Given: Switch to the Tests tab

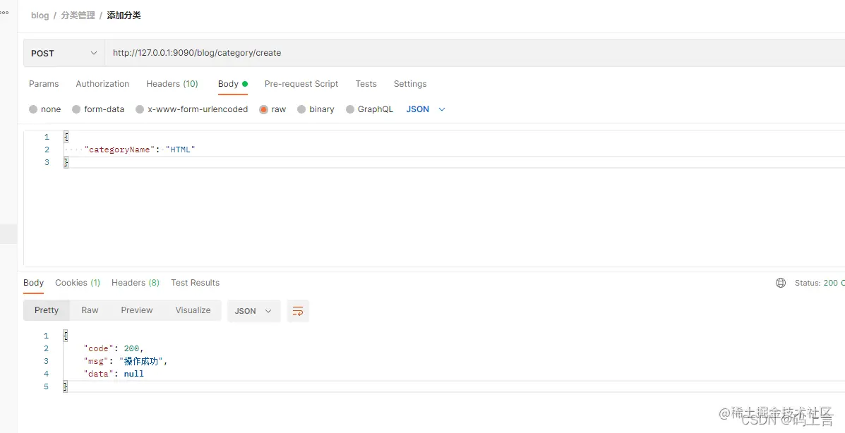Looking at the screenshot, I should pos(366,83).
